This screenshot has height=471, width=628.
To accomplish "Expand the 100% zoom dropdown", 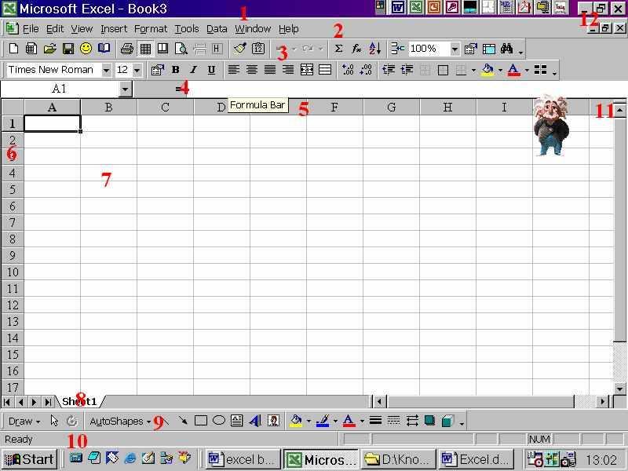I will click(x=455, y=49).
